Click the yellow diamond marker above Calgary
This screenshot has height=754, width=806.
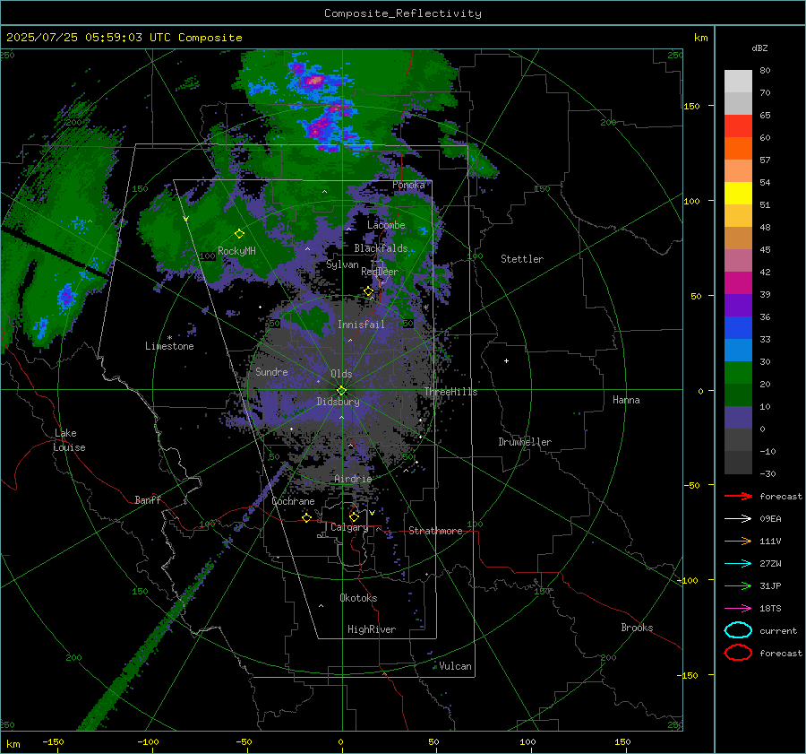pyautogui.click(x=354, y=516)
